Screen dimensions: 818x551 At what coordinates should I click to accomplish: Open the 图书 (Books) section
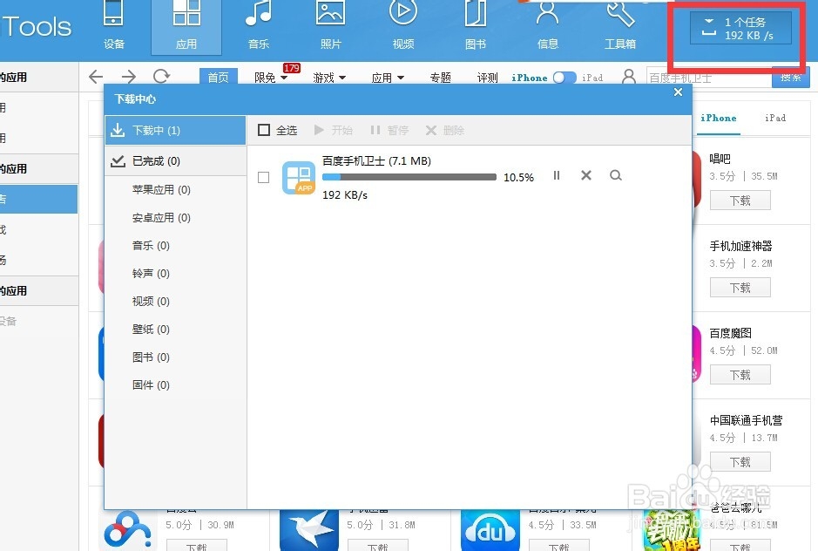click(x=476, y=26)
